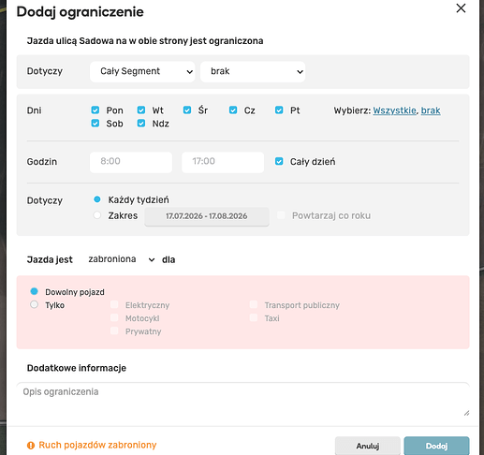Check the Elektryczny vehicle checkbox
The width and height of the screenshot is (484, 455).
click(114, 304)
